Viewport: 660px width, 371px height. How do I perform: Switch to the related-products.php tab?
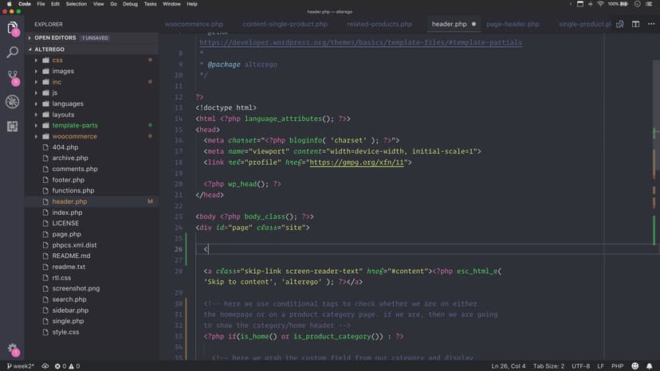point(379,24)
